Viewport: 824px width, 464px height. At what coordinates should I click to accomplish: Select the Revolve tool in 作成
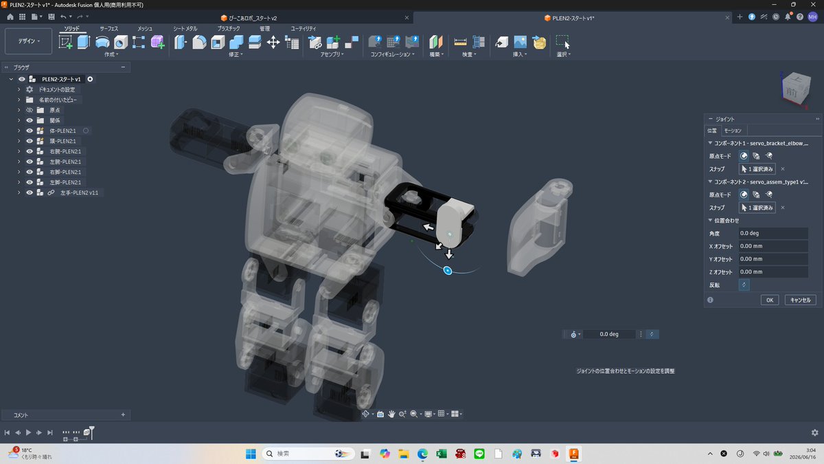point(102,42)
